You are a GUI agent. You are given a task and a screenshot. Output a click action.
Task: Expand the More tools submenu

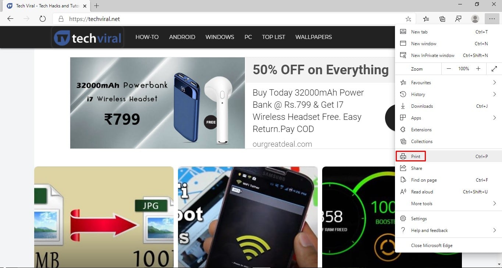[x=449, y=204]
